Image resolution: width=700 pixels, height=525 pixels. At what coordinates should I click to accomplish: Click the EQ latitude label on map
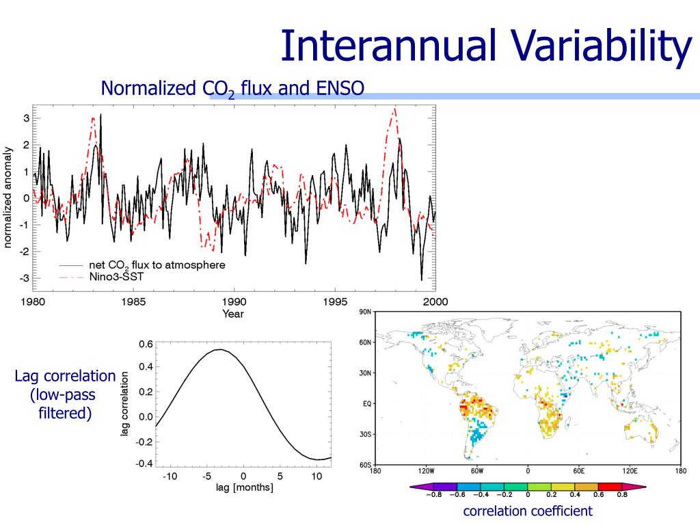pos(367,403)
